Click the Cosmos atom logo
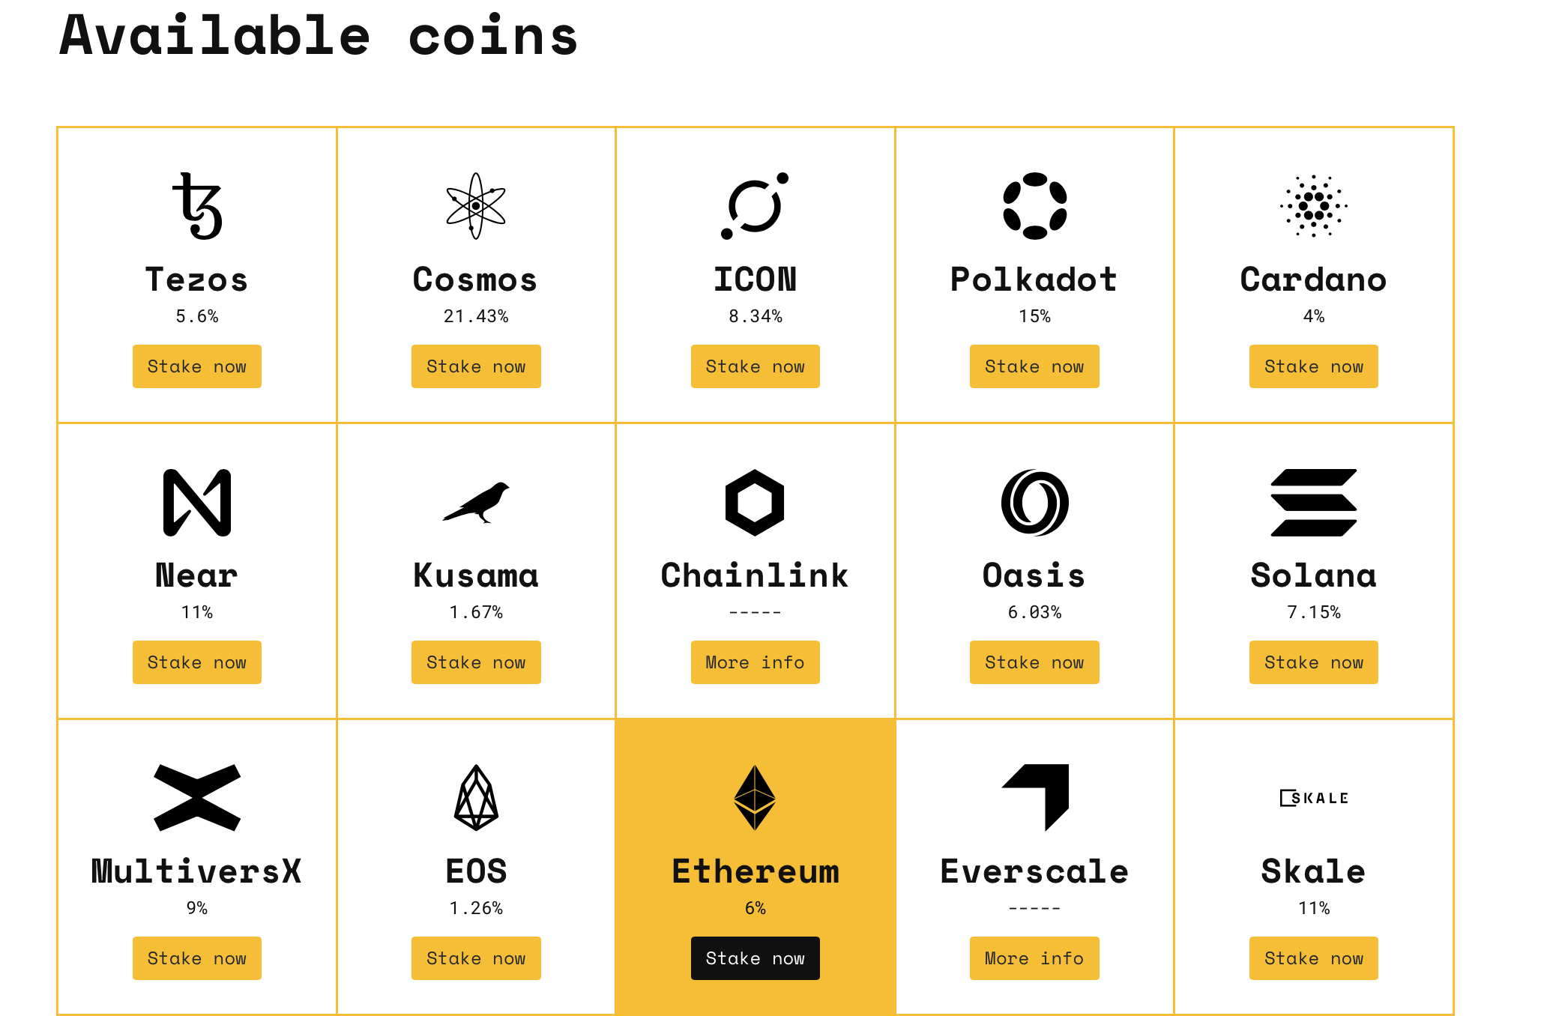Screen dimensions: 1544x1016 476,206
